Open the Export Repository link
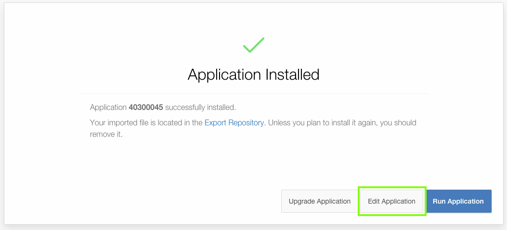Screen dimensions: 507x230 [234, 122]
